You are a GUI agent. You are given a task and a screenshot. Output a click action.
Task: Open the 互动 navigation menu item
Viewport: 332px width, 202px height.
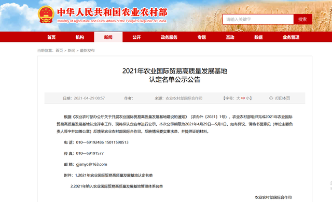coord(230,37)
